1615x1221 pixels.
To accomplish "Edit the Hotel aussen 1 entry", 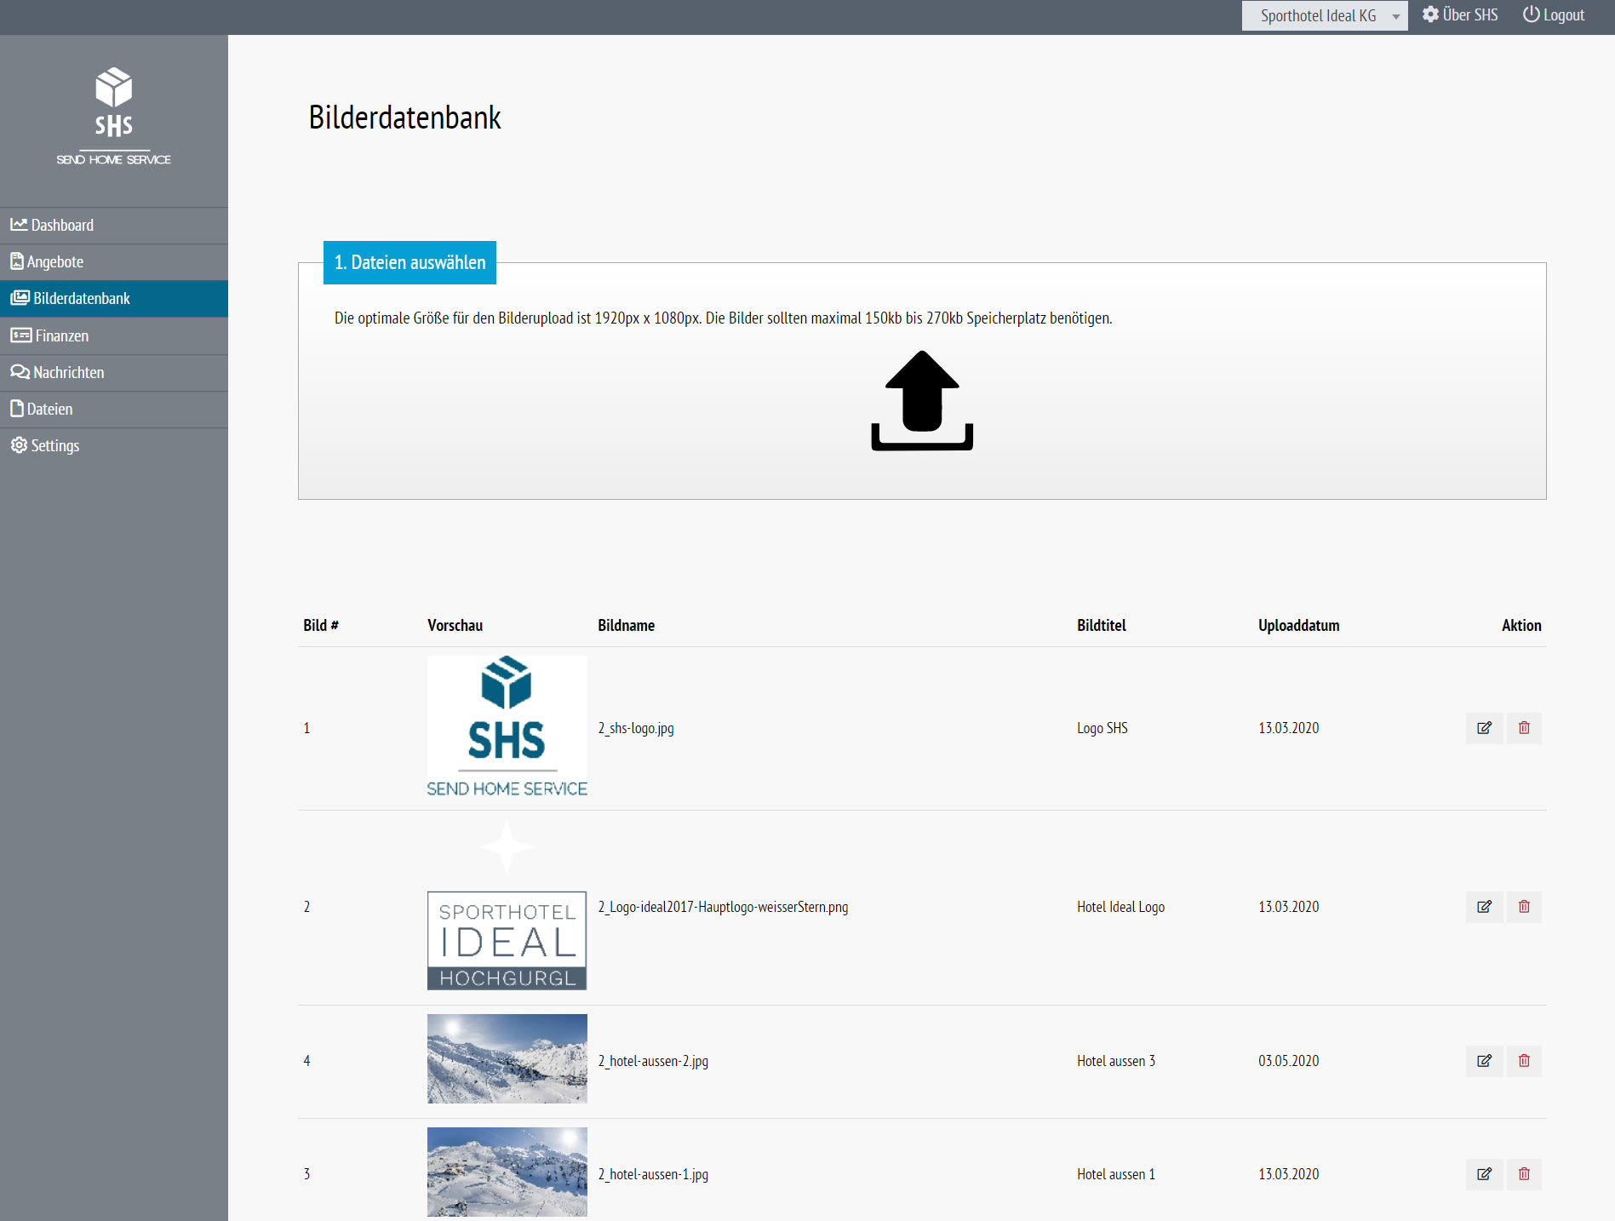I will click(1484, 1174).
